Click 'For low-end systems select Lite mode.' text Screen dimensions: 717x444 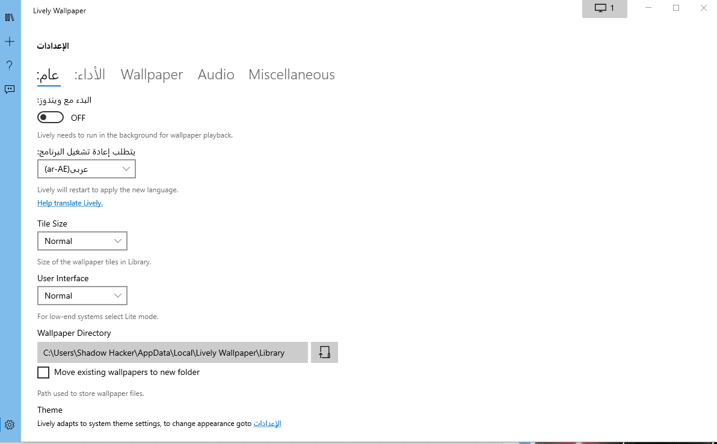(x=98, y=317)
